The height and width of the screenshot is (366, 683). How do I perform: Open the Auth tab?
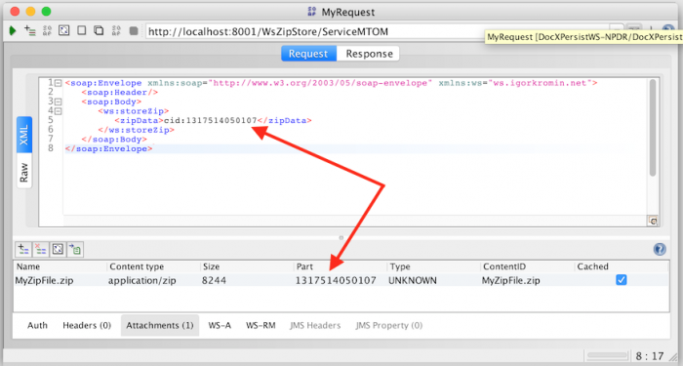[x=37, y=325]
